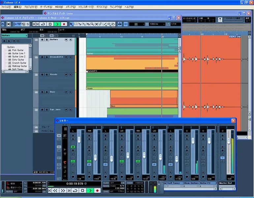Image resolution: width=254 pixels, height=198 pixels.
Task: Toggle Autoscroll in project toolbar
Action: (120, 24)
